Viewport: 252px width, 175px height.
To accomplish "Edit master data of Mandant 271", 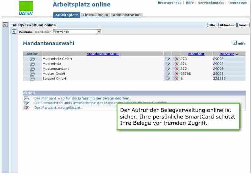I will pos(168,64).
